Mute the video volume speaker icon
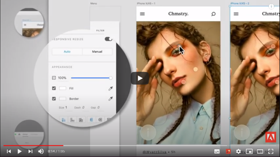This screenshot has width=280, height=157. pyautogui.click(x=41, y=152)
